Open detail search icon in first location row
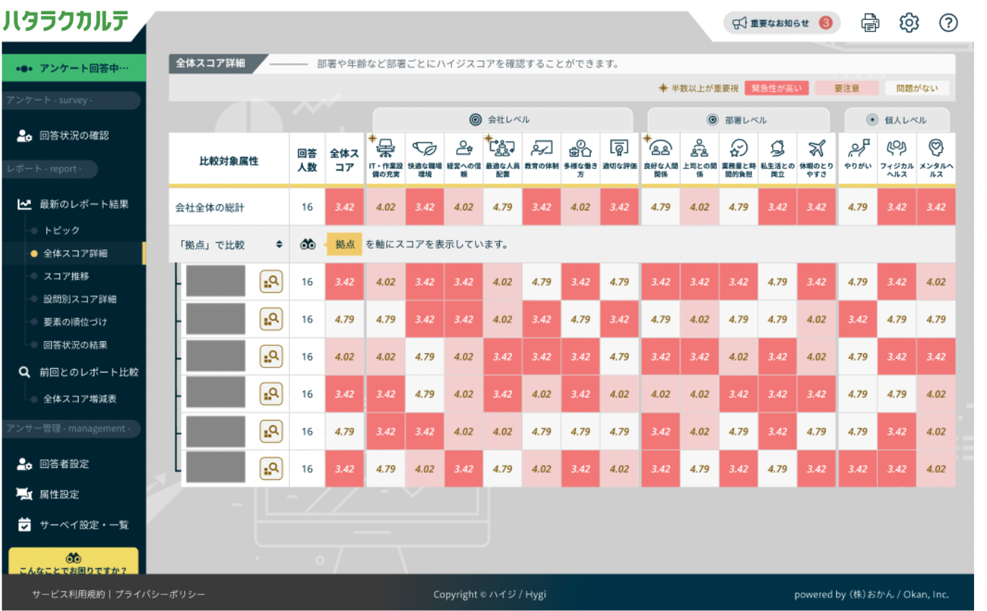The height and width of the screenshot is (611, 987). (271, 282)
